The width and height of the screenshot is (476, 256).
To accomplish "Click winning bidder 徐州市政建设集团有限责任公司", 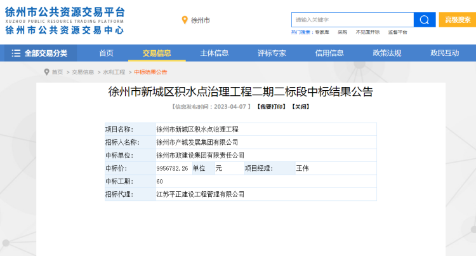I will coord(201,156).
